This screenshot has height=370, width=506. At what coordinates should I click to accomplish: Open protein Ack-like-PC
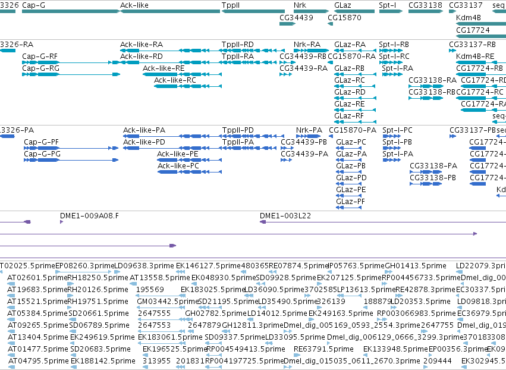pos(178,166)
